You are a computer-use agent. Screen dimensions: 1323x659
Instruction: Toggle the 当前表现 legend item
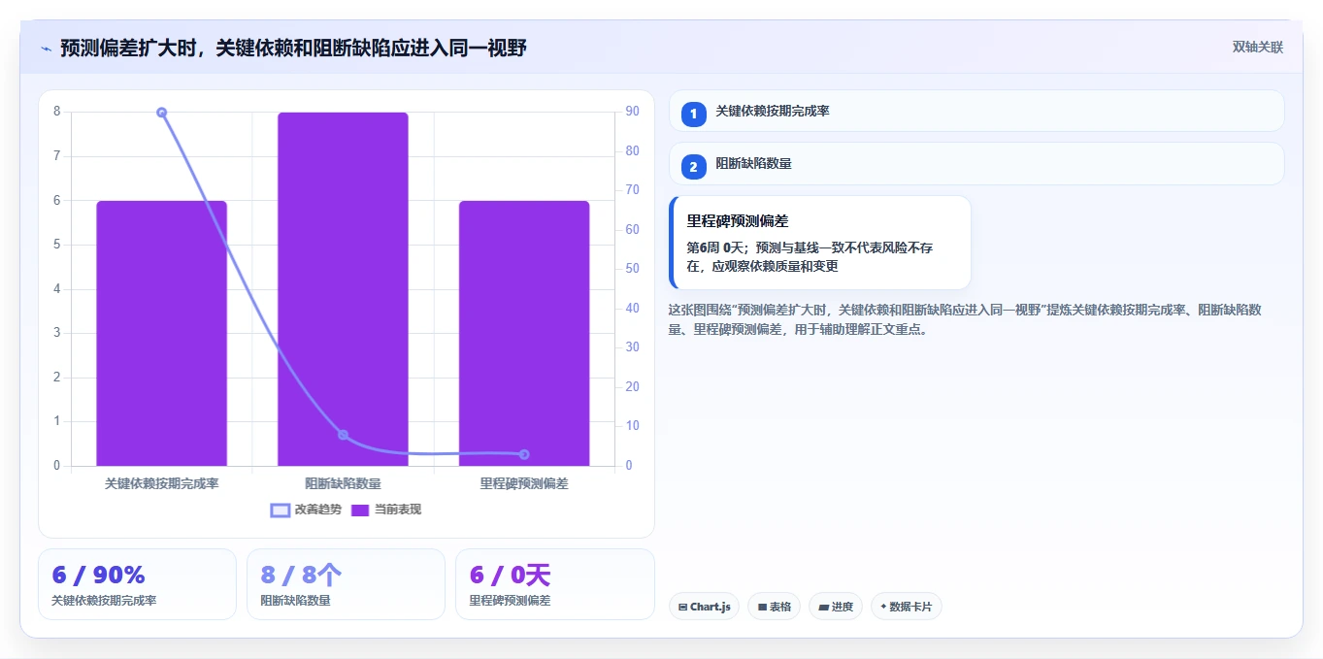pos(385,510)
